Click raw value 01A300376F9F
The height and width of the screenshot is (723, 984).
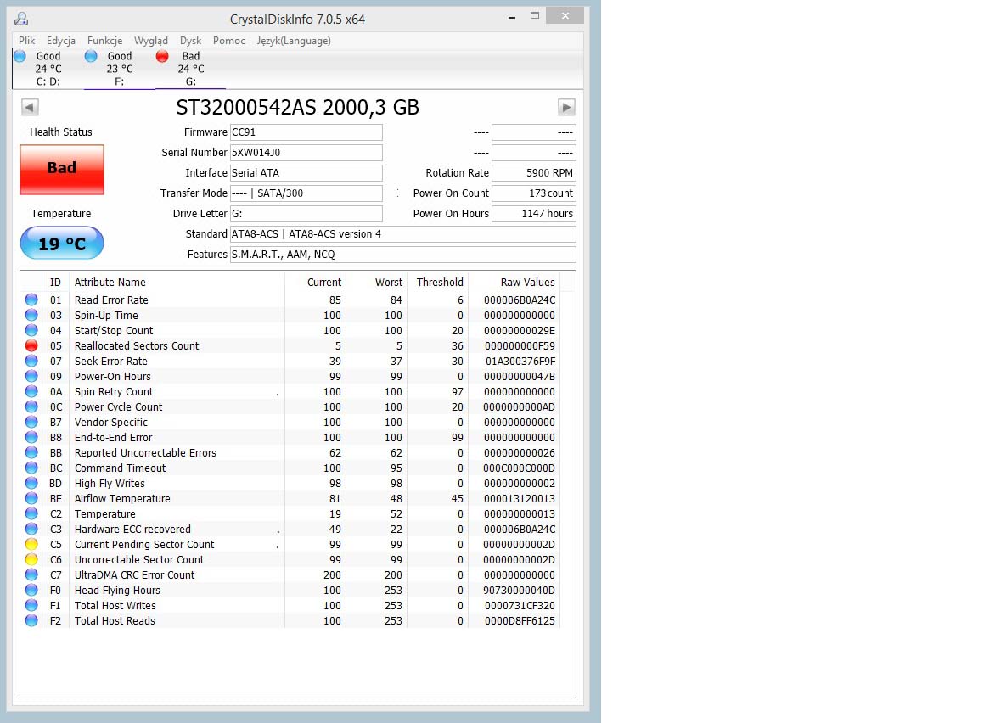pyautogui.click(x=520, y=361)
